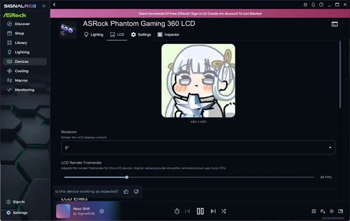
Task: Open the effect timer icon
Action: pyautogui.click(x=177, y=211)
